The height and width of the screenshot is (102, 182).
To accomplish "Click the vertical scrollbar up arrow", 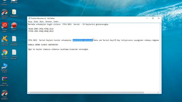I will [x=160, y=24].
